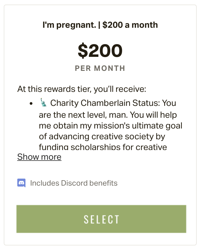Click "$200 a month" in the heading
Image resolution: width=201 pixels, height=250 pixels.
pos(130,25)
